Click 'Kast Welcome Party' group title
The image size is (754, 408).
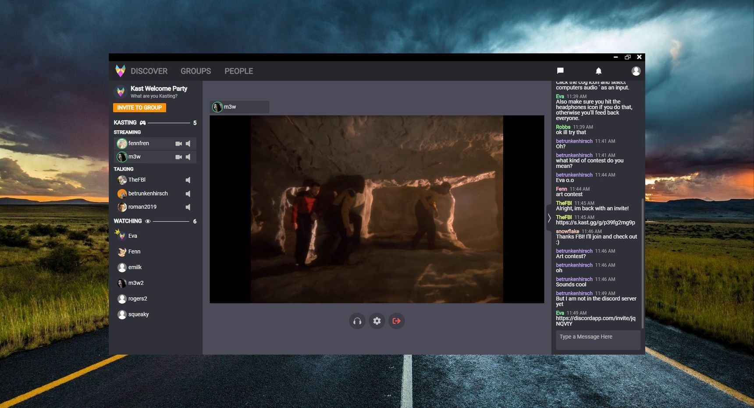pos(159,88)
